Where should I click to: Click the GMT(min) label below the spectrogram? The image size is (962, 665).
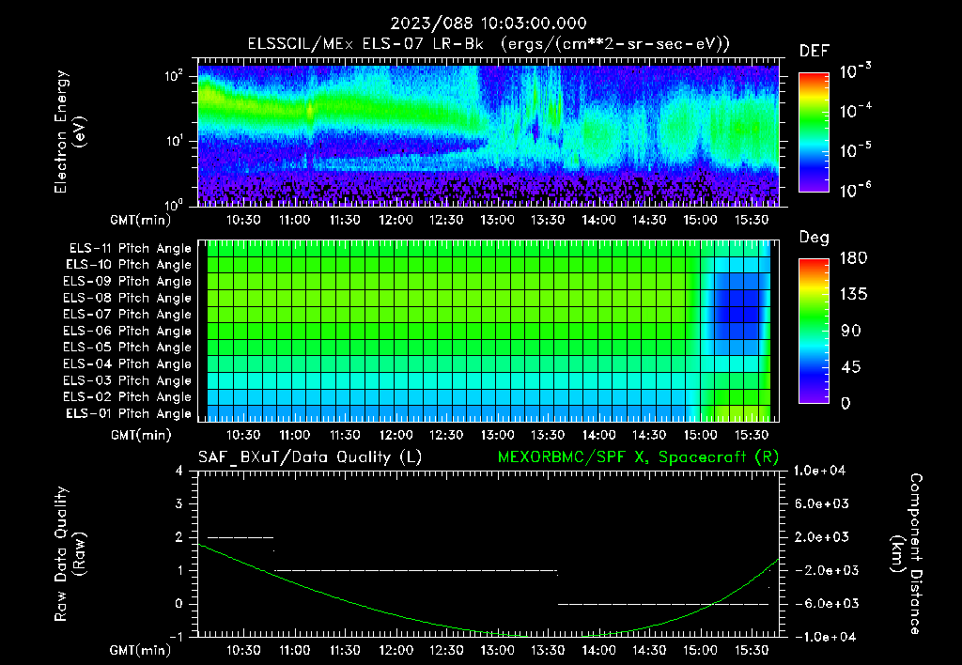coord(141,220)
